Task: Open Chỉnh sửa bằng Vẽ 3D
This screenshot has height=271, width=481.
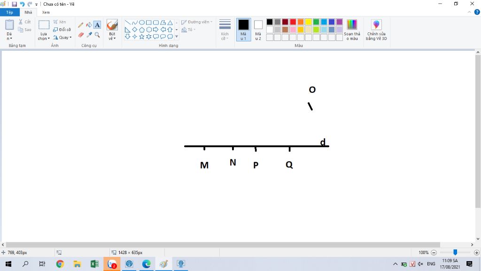Action: click(x=376, y=30)
